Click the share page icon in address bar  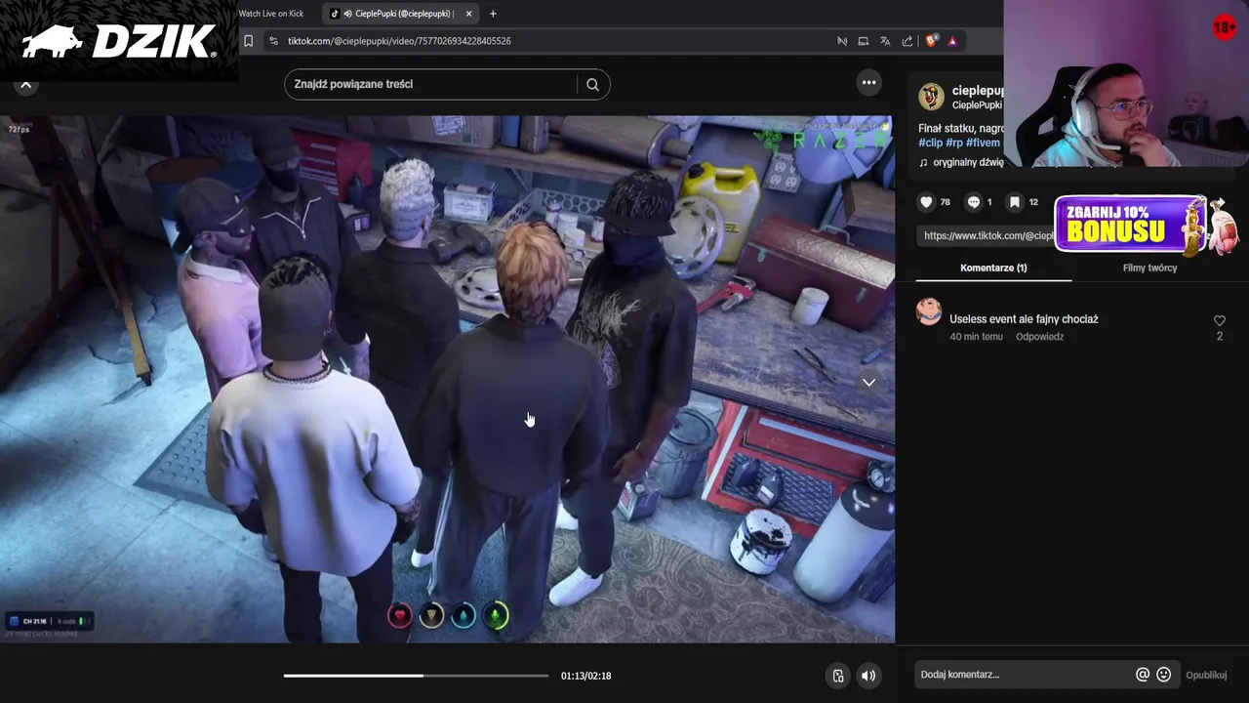pos(907,41)
